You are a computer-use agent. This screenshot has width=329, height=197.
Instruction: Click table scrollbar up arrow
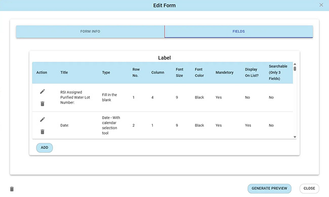point(295,64)
